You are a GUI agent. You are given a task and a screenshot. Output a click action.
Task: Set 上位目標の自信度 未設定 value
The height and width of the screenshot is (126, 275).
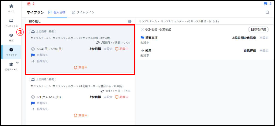click(x=264, y=38)
